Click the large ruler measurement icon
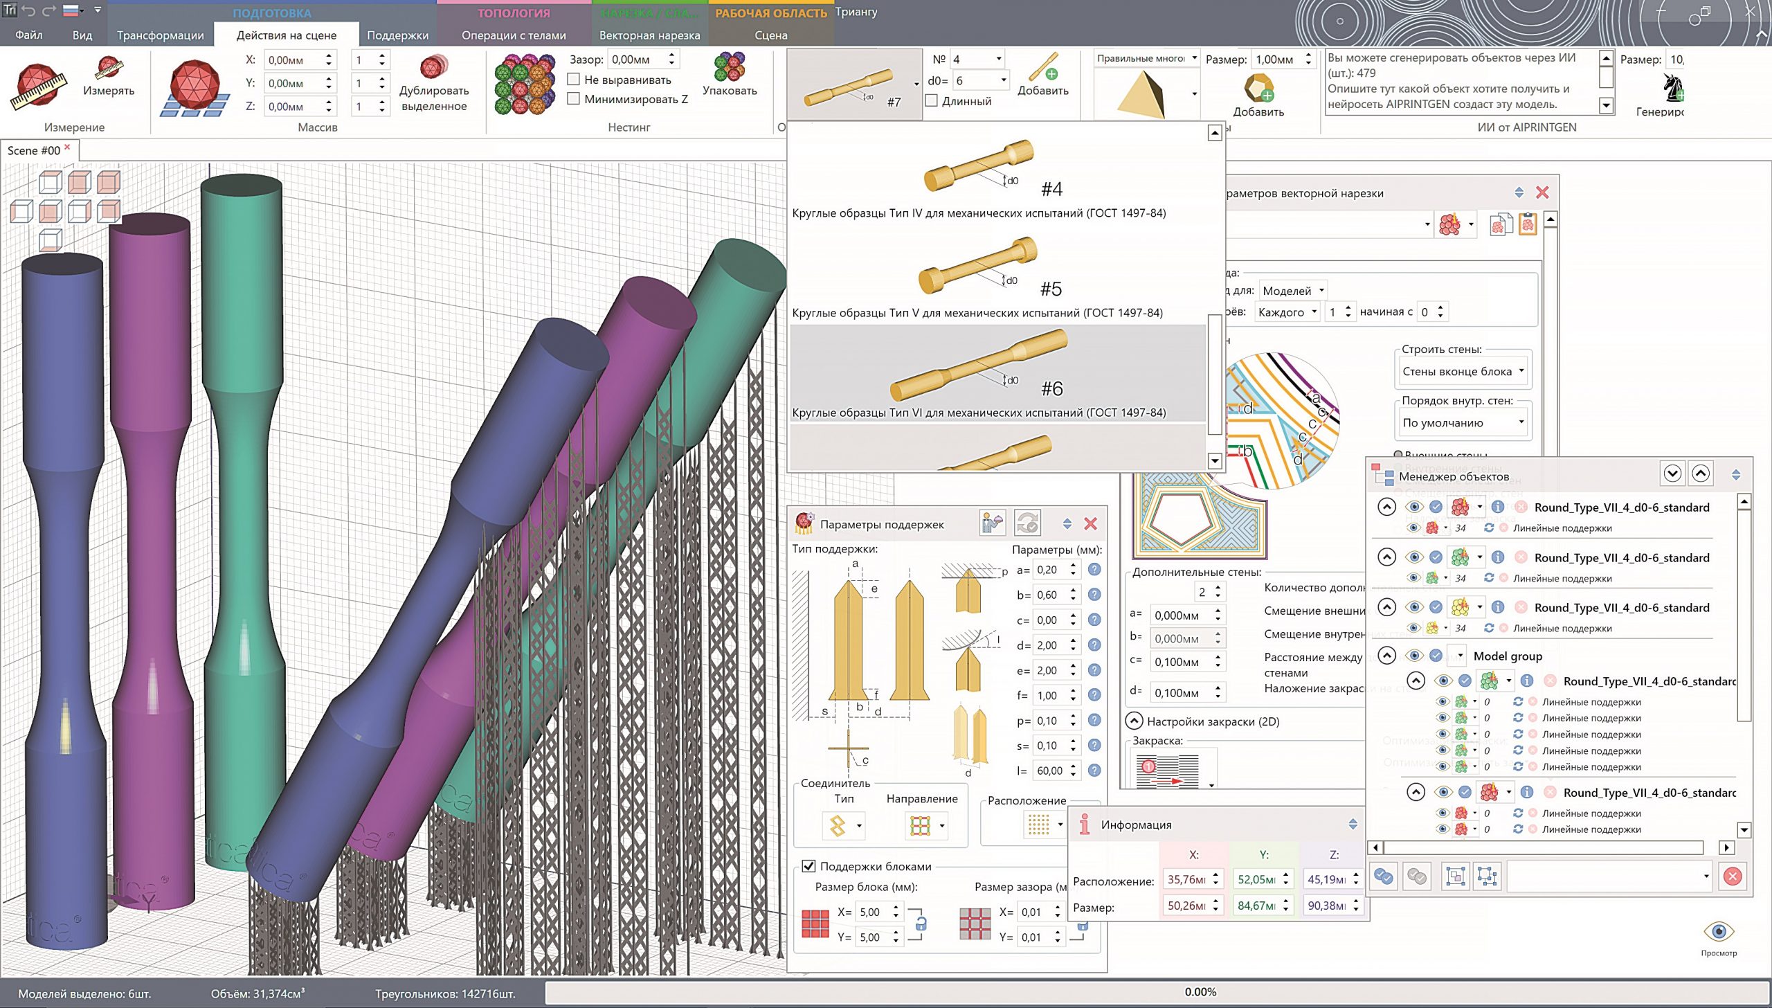Viewport: 1772px width, 1008px height. (39, 86)
